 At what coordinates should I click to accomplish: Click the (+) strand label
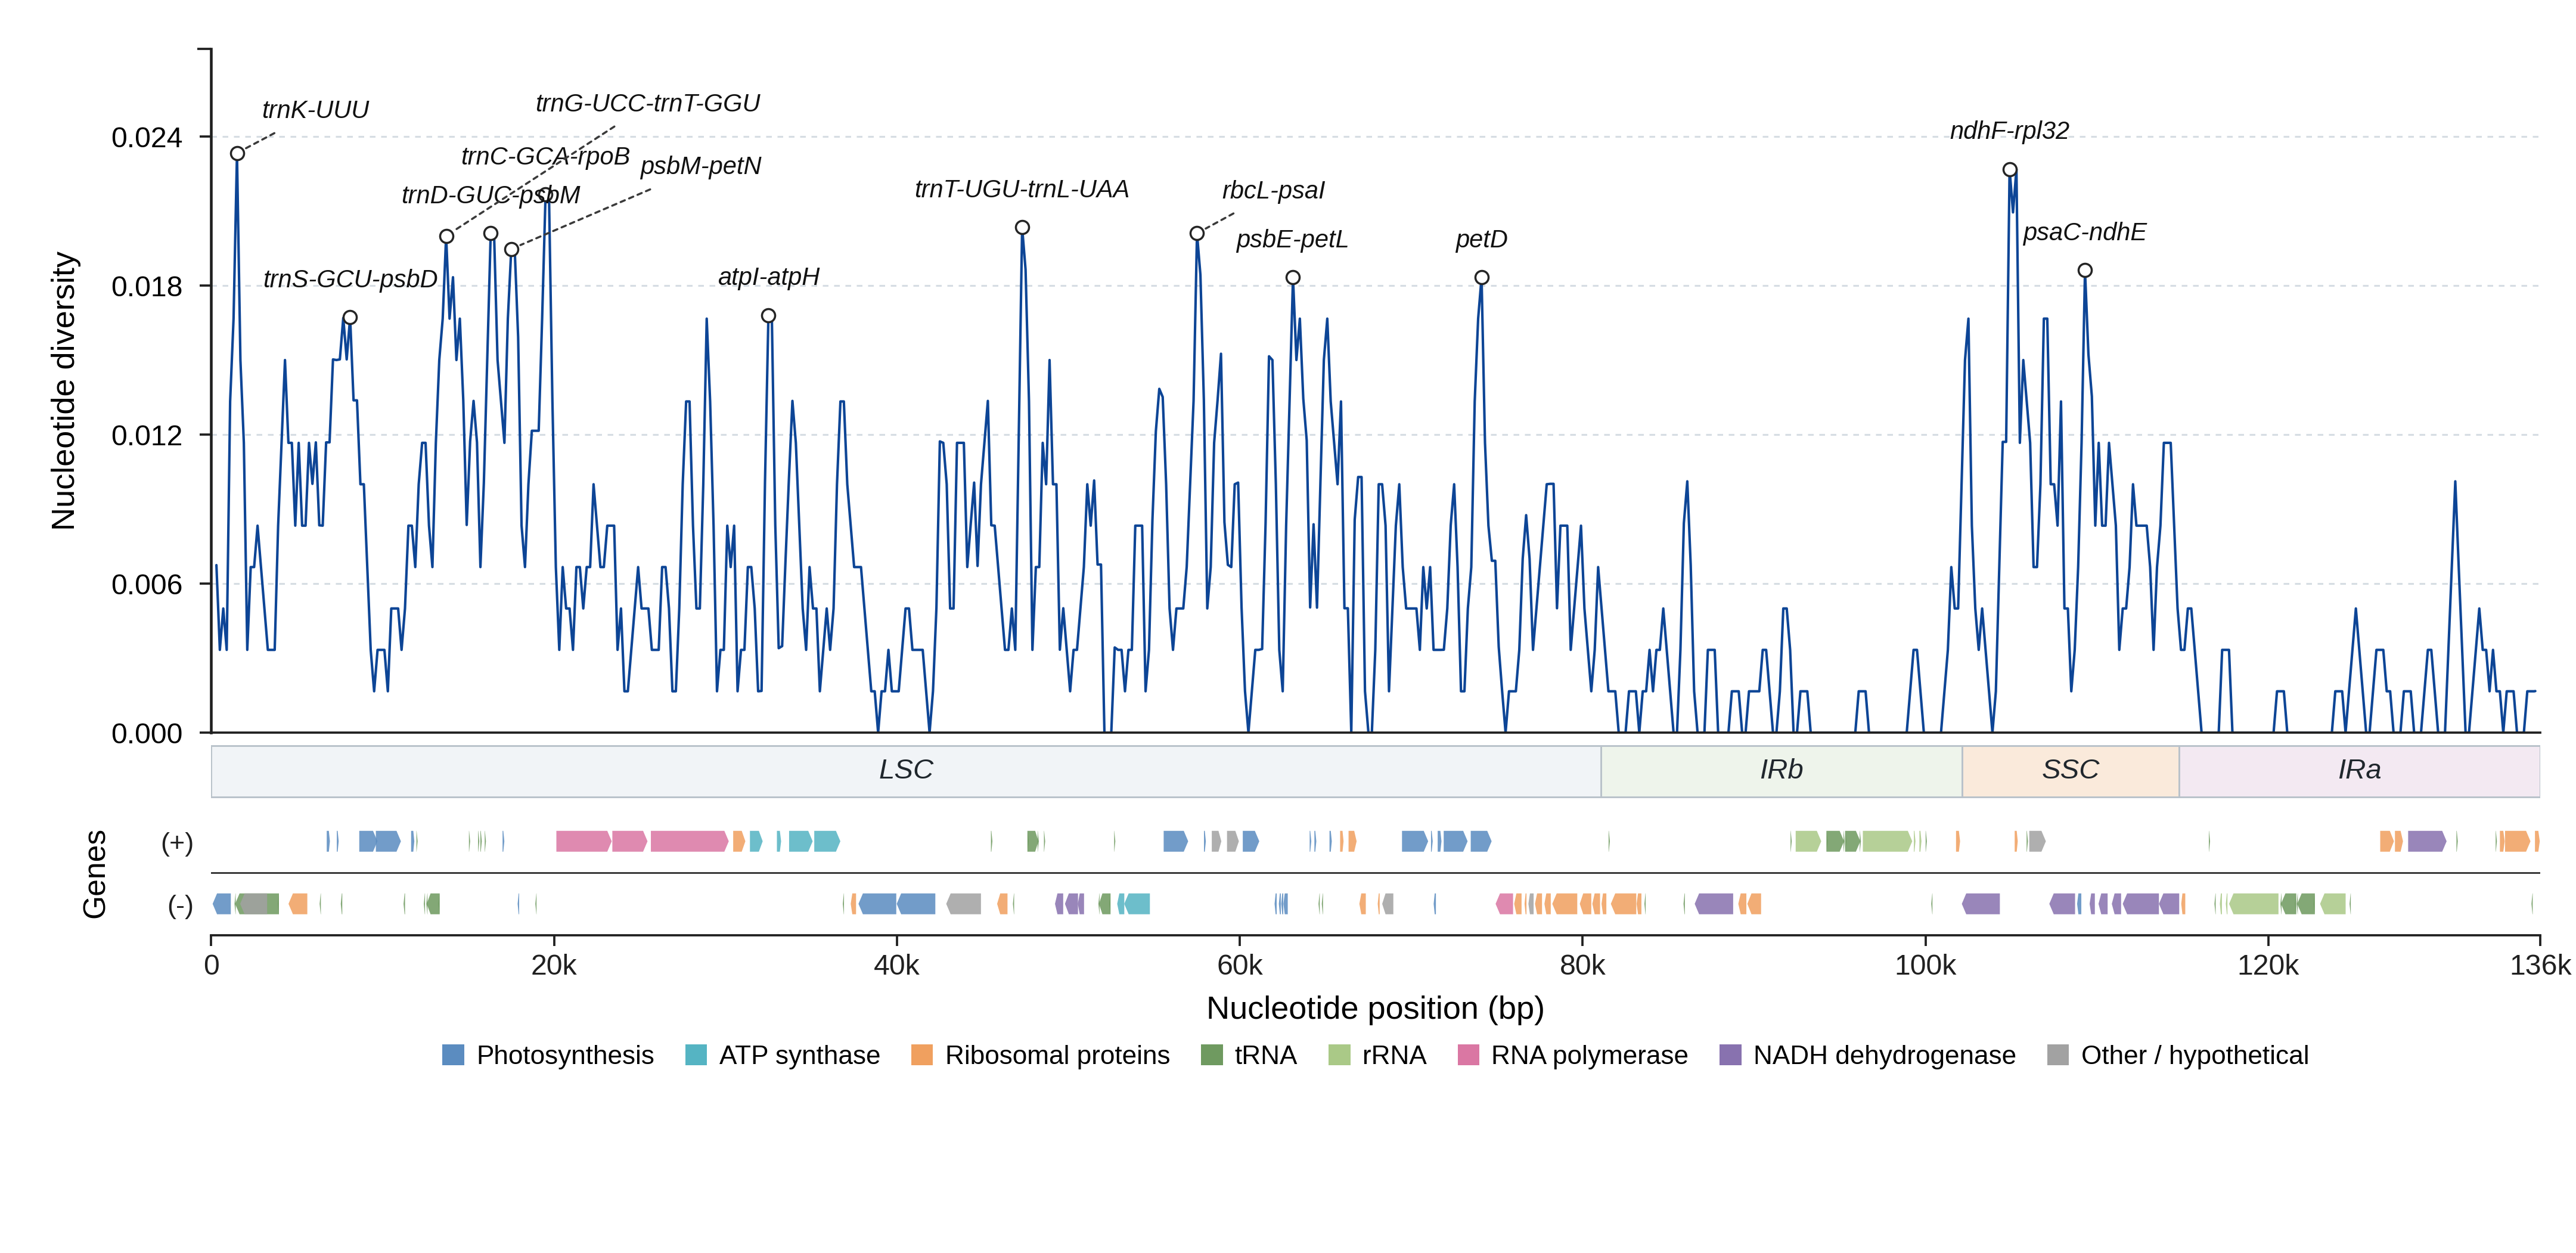click(177, 843)
